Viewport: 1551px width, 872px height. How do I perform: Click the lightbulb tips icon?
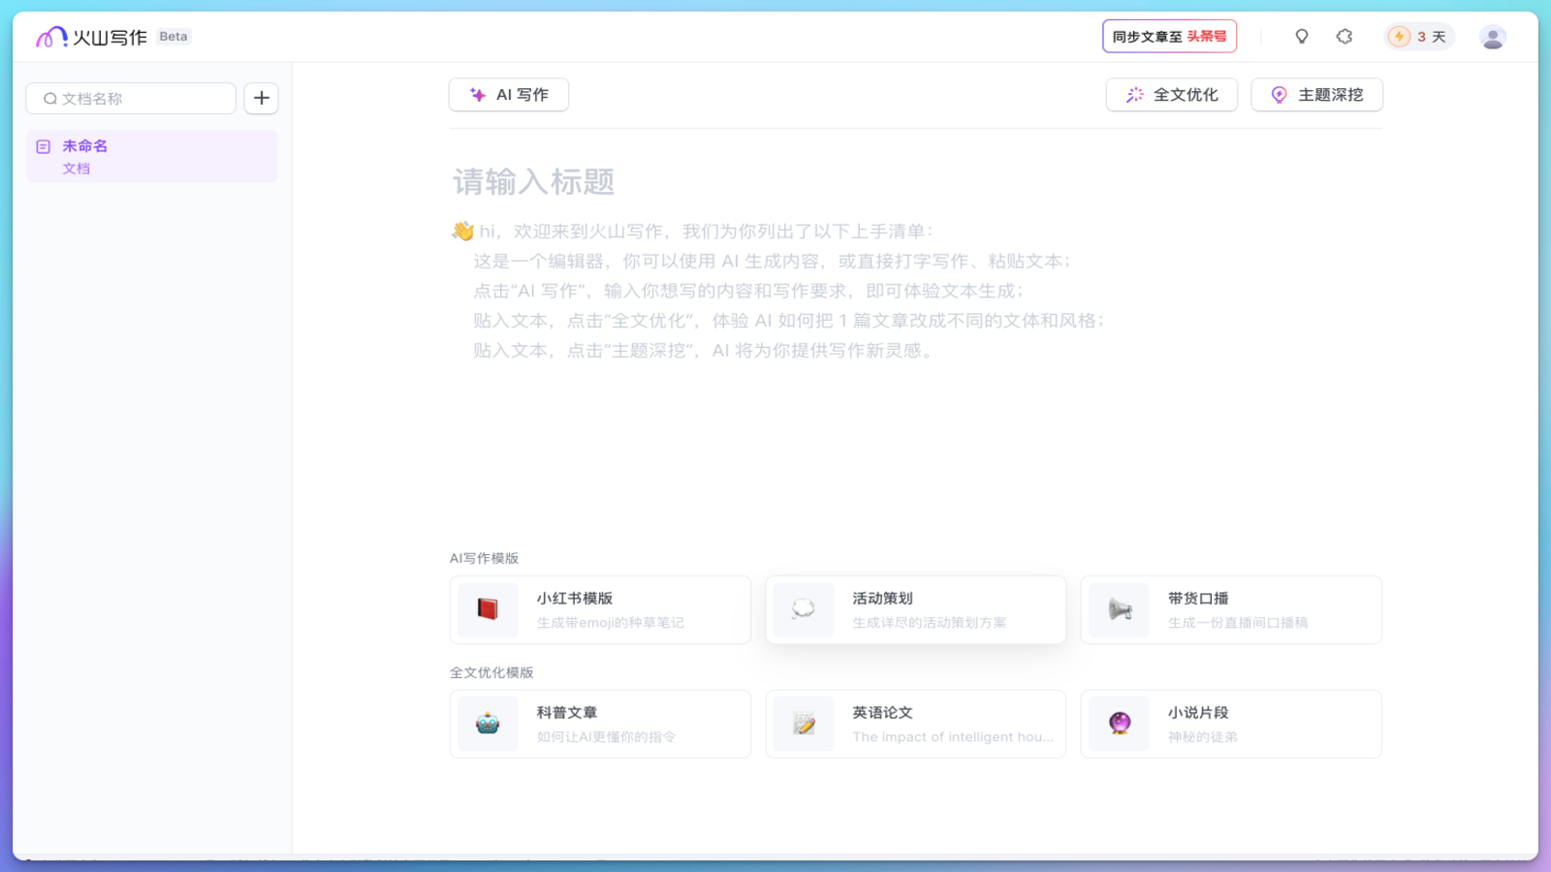[1302, 37]
